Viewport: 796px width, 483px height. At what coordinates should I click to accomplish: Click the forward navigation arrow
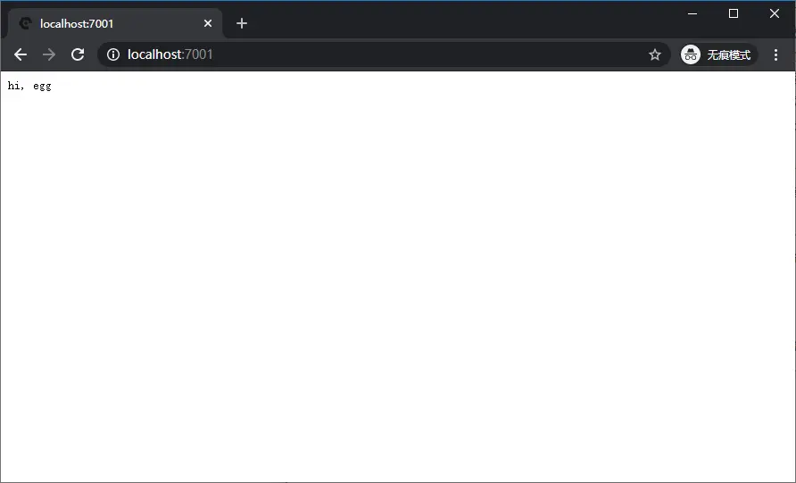click(49, 54)
